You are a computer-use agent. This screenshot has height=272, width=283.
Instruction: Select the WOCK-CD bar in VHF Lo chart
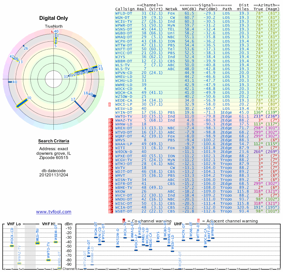pyautogui.click(x=12, y=245)
